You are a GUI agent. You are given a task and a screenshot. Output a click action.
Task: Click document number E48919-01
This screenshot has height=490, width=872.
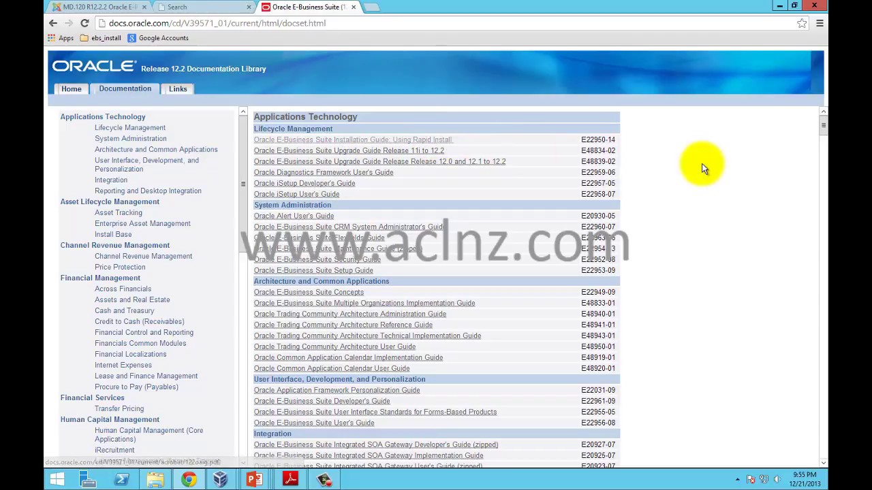598,358
